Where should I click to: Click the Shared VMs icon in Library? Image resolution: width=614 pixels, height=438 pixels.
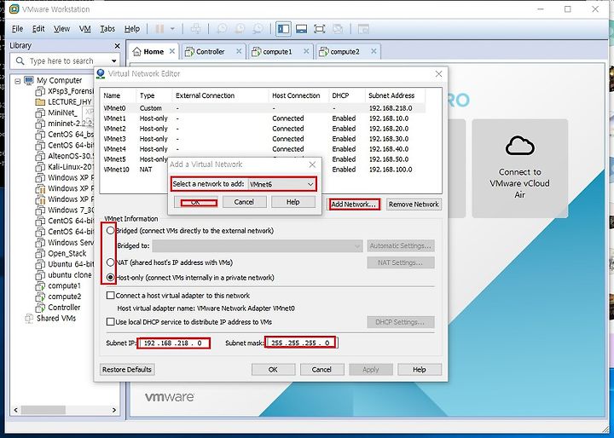(29, 318)
